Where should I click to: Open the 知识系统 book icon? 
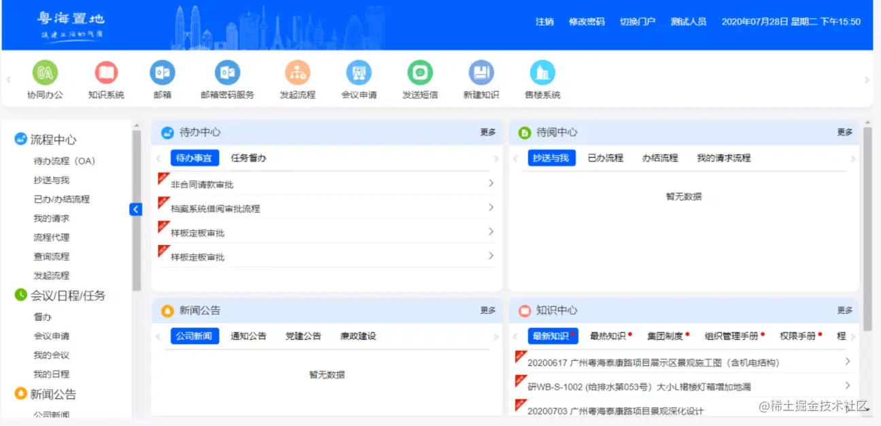click(106, 73)
